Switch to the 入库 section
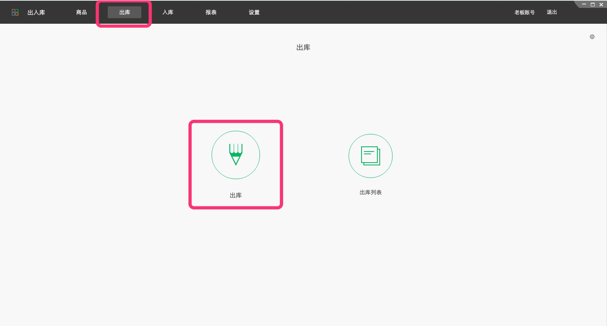 point(167,12)
